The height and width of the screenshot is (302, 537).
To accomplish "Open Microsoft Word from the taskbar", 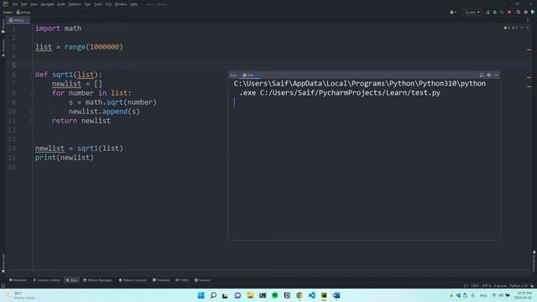I will (x=336, y=295).
